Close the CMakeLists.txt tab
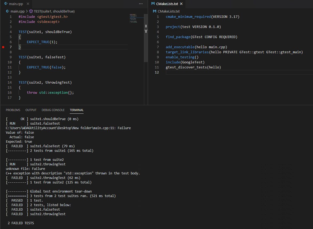 click(x=181, y=4)
